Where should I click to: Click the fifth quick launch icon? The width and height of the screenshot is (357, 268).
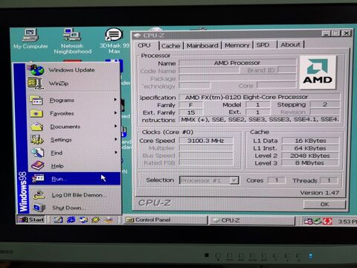(109, 220)
